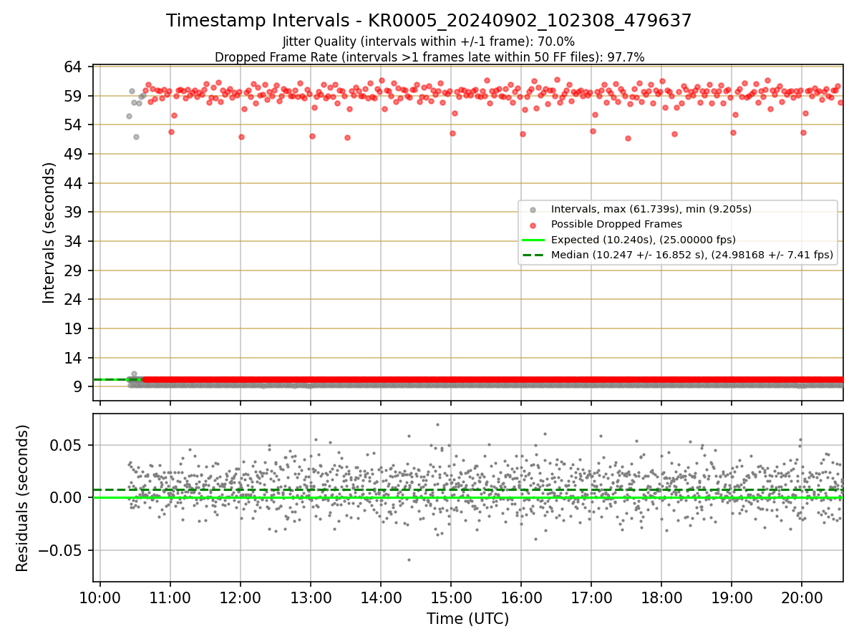Click the bright green line sample in the legend
The width and height of the screenshot is (859, 644).
point(532,240)
